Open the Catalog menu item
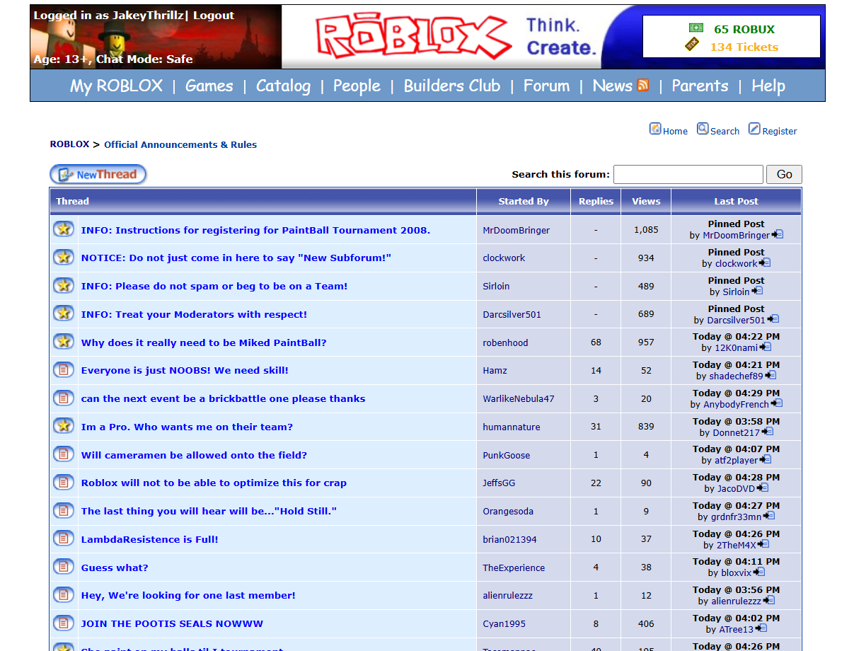The image size is (854, 651). click(x=283, y=86)
